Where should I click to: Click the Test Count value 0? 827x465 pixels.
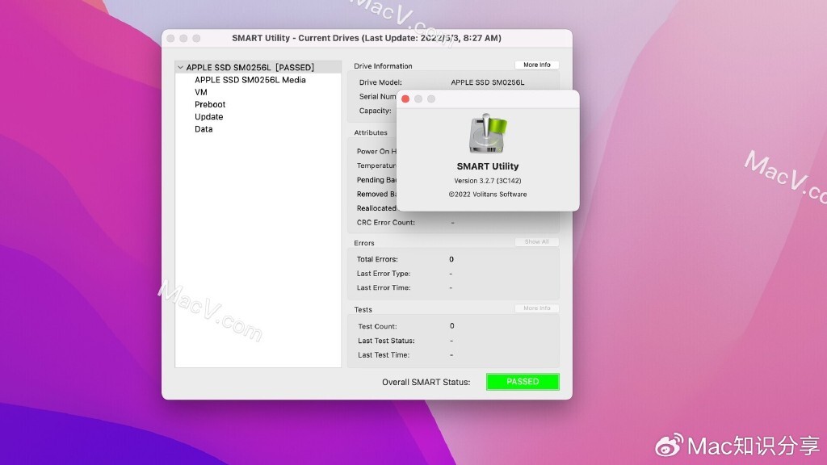click(452, 326)
